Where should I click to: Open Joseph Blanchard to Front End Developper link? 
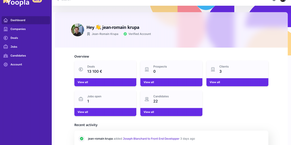pos(151,139)
